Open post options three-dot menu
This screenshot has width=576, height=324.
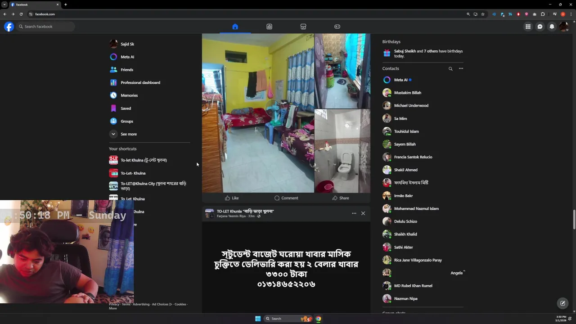point(354,213)
